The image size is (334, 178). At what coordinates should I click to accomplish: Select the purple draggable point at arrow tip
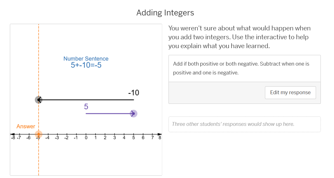point(133,114)
